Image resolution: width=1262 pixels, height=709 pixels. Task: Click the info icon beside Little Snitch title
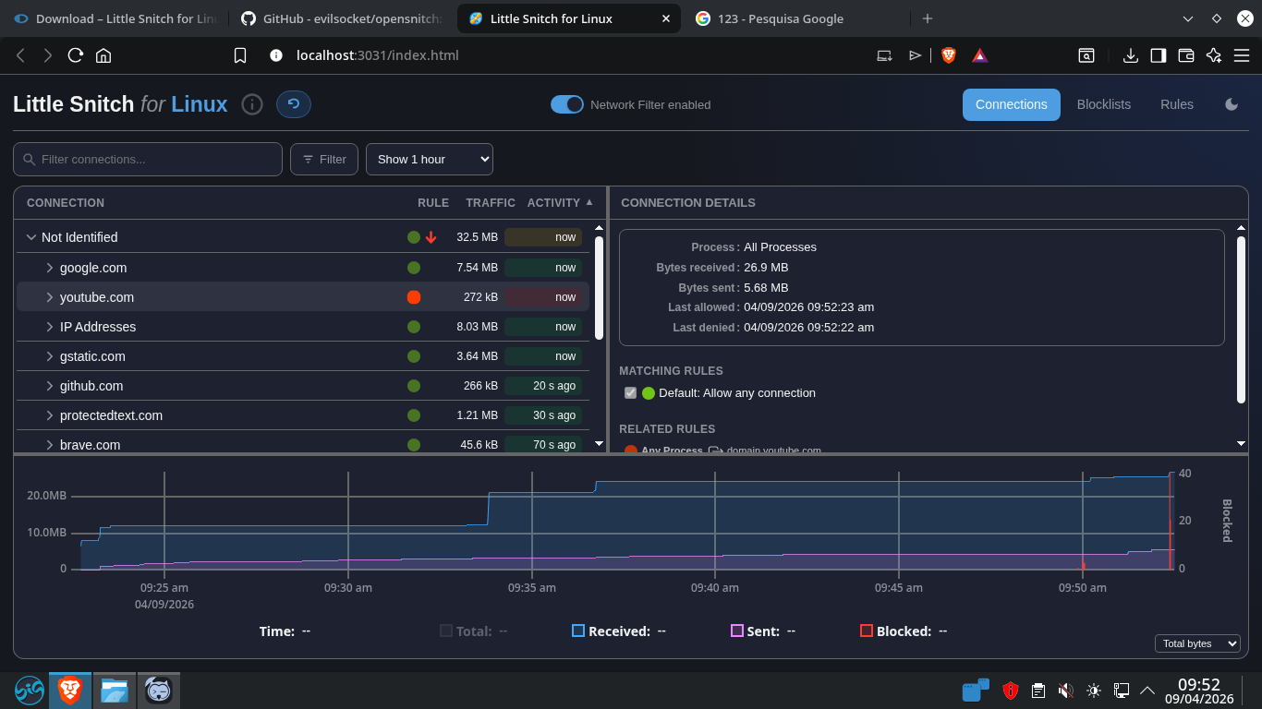[252, 104]
